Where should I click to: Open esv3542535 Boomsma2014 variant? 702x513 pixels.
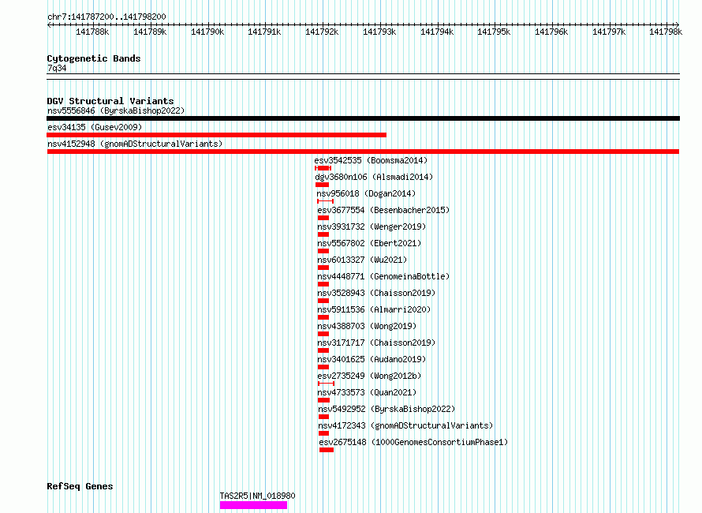point(371,160)
